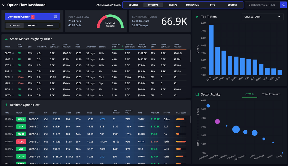Select the Unusual preset
The image size is (288, 166).
[153, 5]
